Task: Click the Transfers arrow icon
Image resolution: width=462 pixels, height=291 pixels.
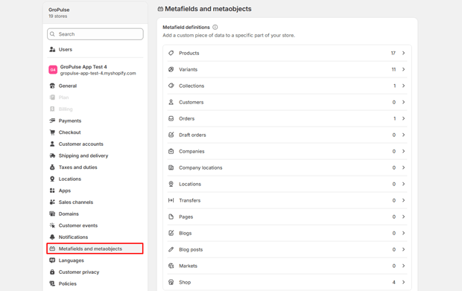Action: tap(171, 200)
